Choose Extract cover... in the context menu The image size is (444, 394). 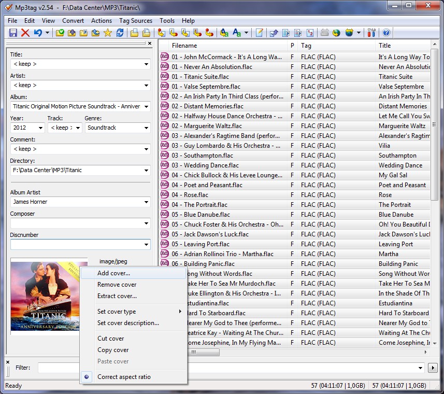(x=133, y=296)
